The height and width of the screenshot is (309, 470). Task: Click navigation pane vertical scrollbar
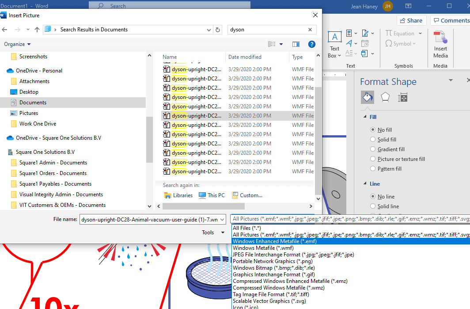click(149, 140)
